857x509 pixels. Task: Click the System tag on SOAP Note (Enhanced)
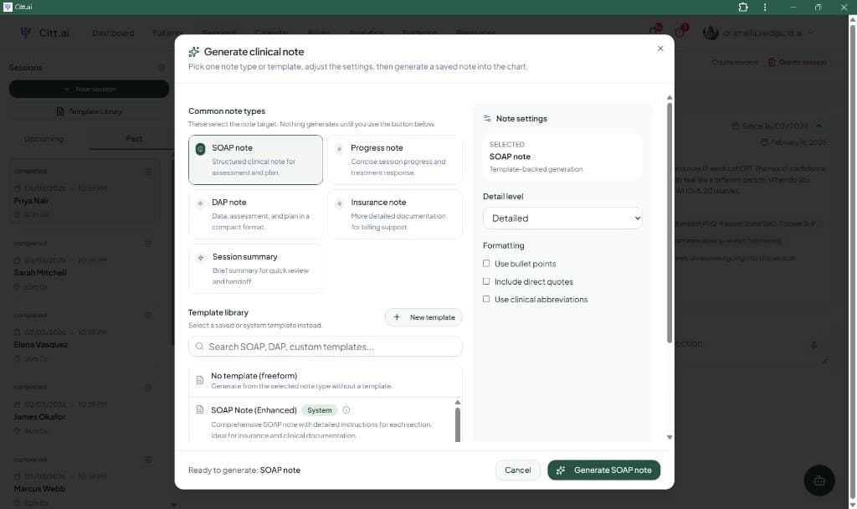click(319, 410)
